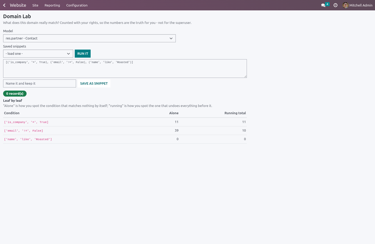The height and width of the screenshot is (244, 375).
Task: Click the Running total value 10
Action: [x=244, y=131]
